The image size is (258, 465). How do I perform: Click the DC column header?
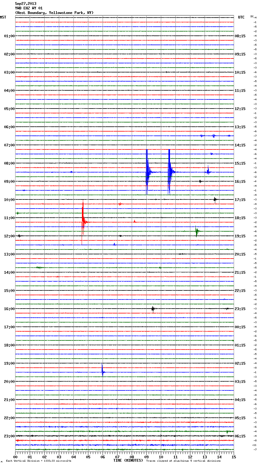[x=252, y=16]
